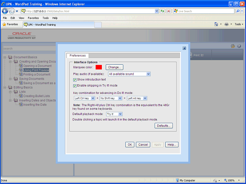Click the Print toolbar icon
Screen dimensions: 246x184
coord(226,24)
